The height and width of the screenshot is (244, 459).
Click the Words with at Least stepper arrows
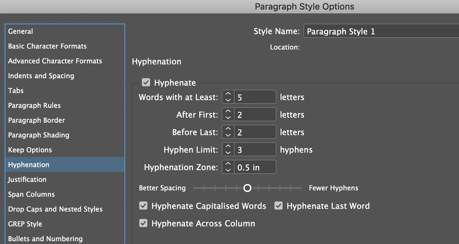(228, 97)
